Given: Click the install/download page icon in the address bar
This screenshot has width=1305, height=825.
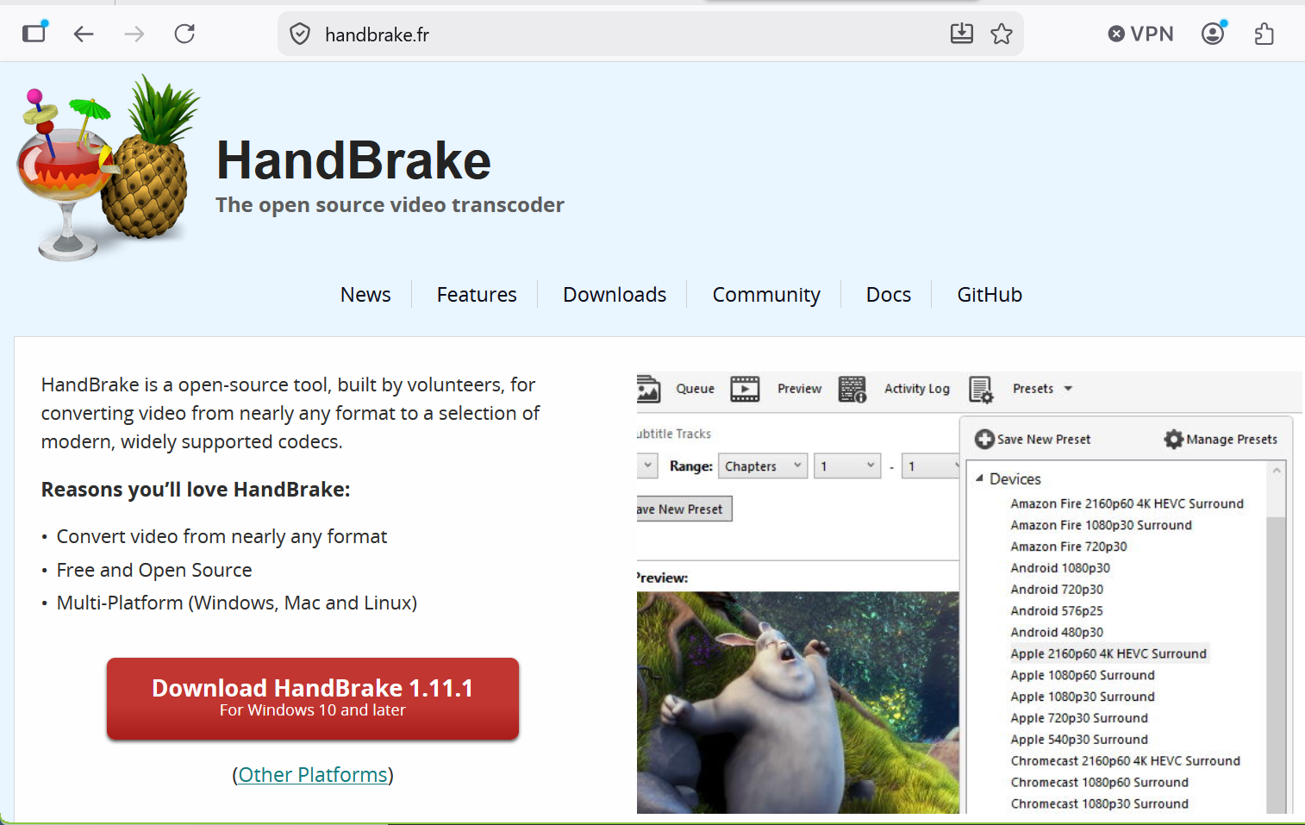Looking at the screenshot, I should click(961, 34).
